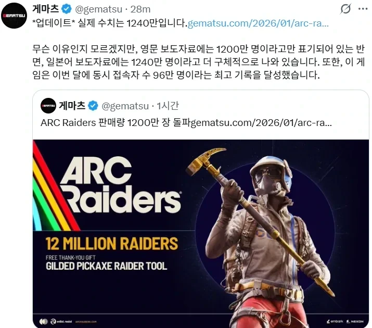Image resolution: width=372 pixels, height=328 pixels.
Task: Open the 게마츠 display name on main tweet
Action: 46,9
